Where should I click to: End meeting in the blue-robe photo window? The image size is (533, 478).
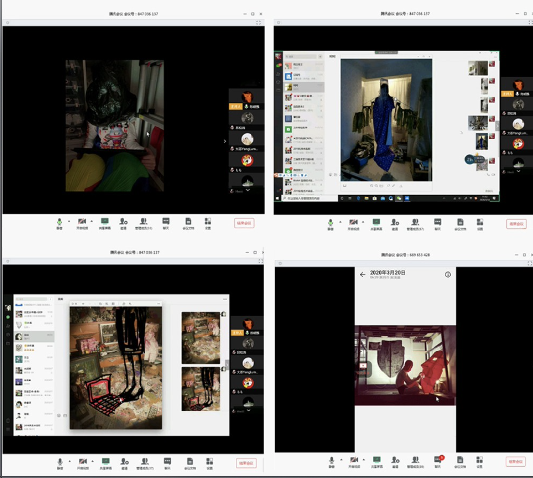tap(516, 224)
